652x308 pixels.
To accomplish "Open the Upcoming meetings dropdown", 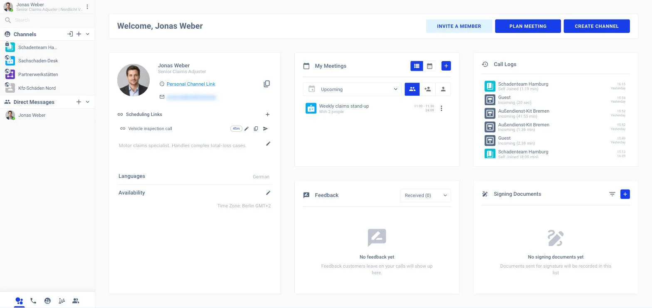I will tap(352, 89).
